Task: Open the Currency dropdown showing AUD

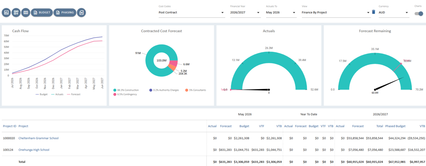Action: [x=394, y=13]
